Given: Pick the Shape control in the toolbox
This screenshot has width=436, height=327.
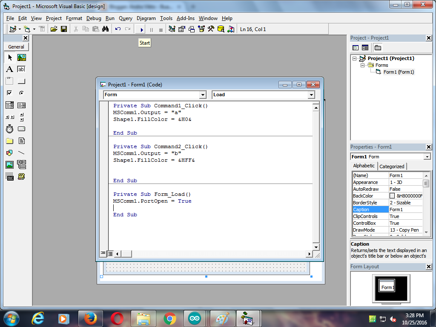Looking at the screenshot, I should point(9,152).
